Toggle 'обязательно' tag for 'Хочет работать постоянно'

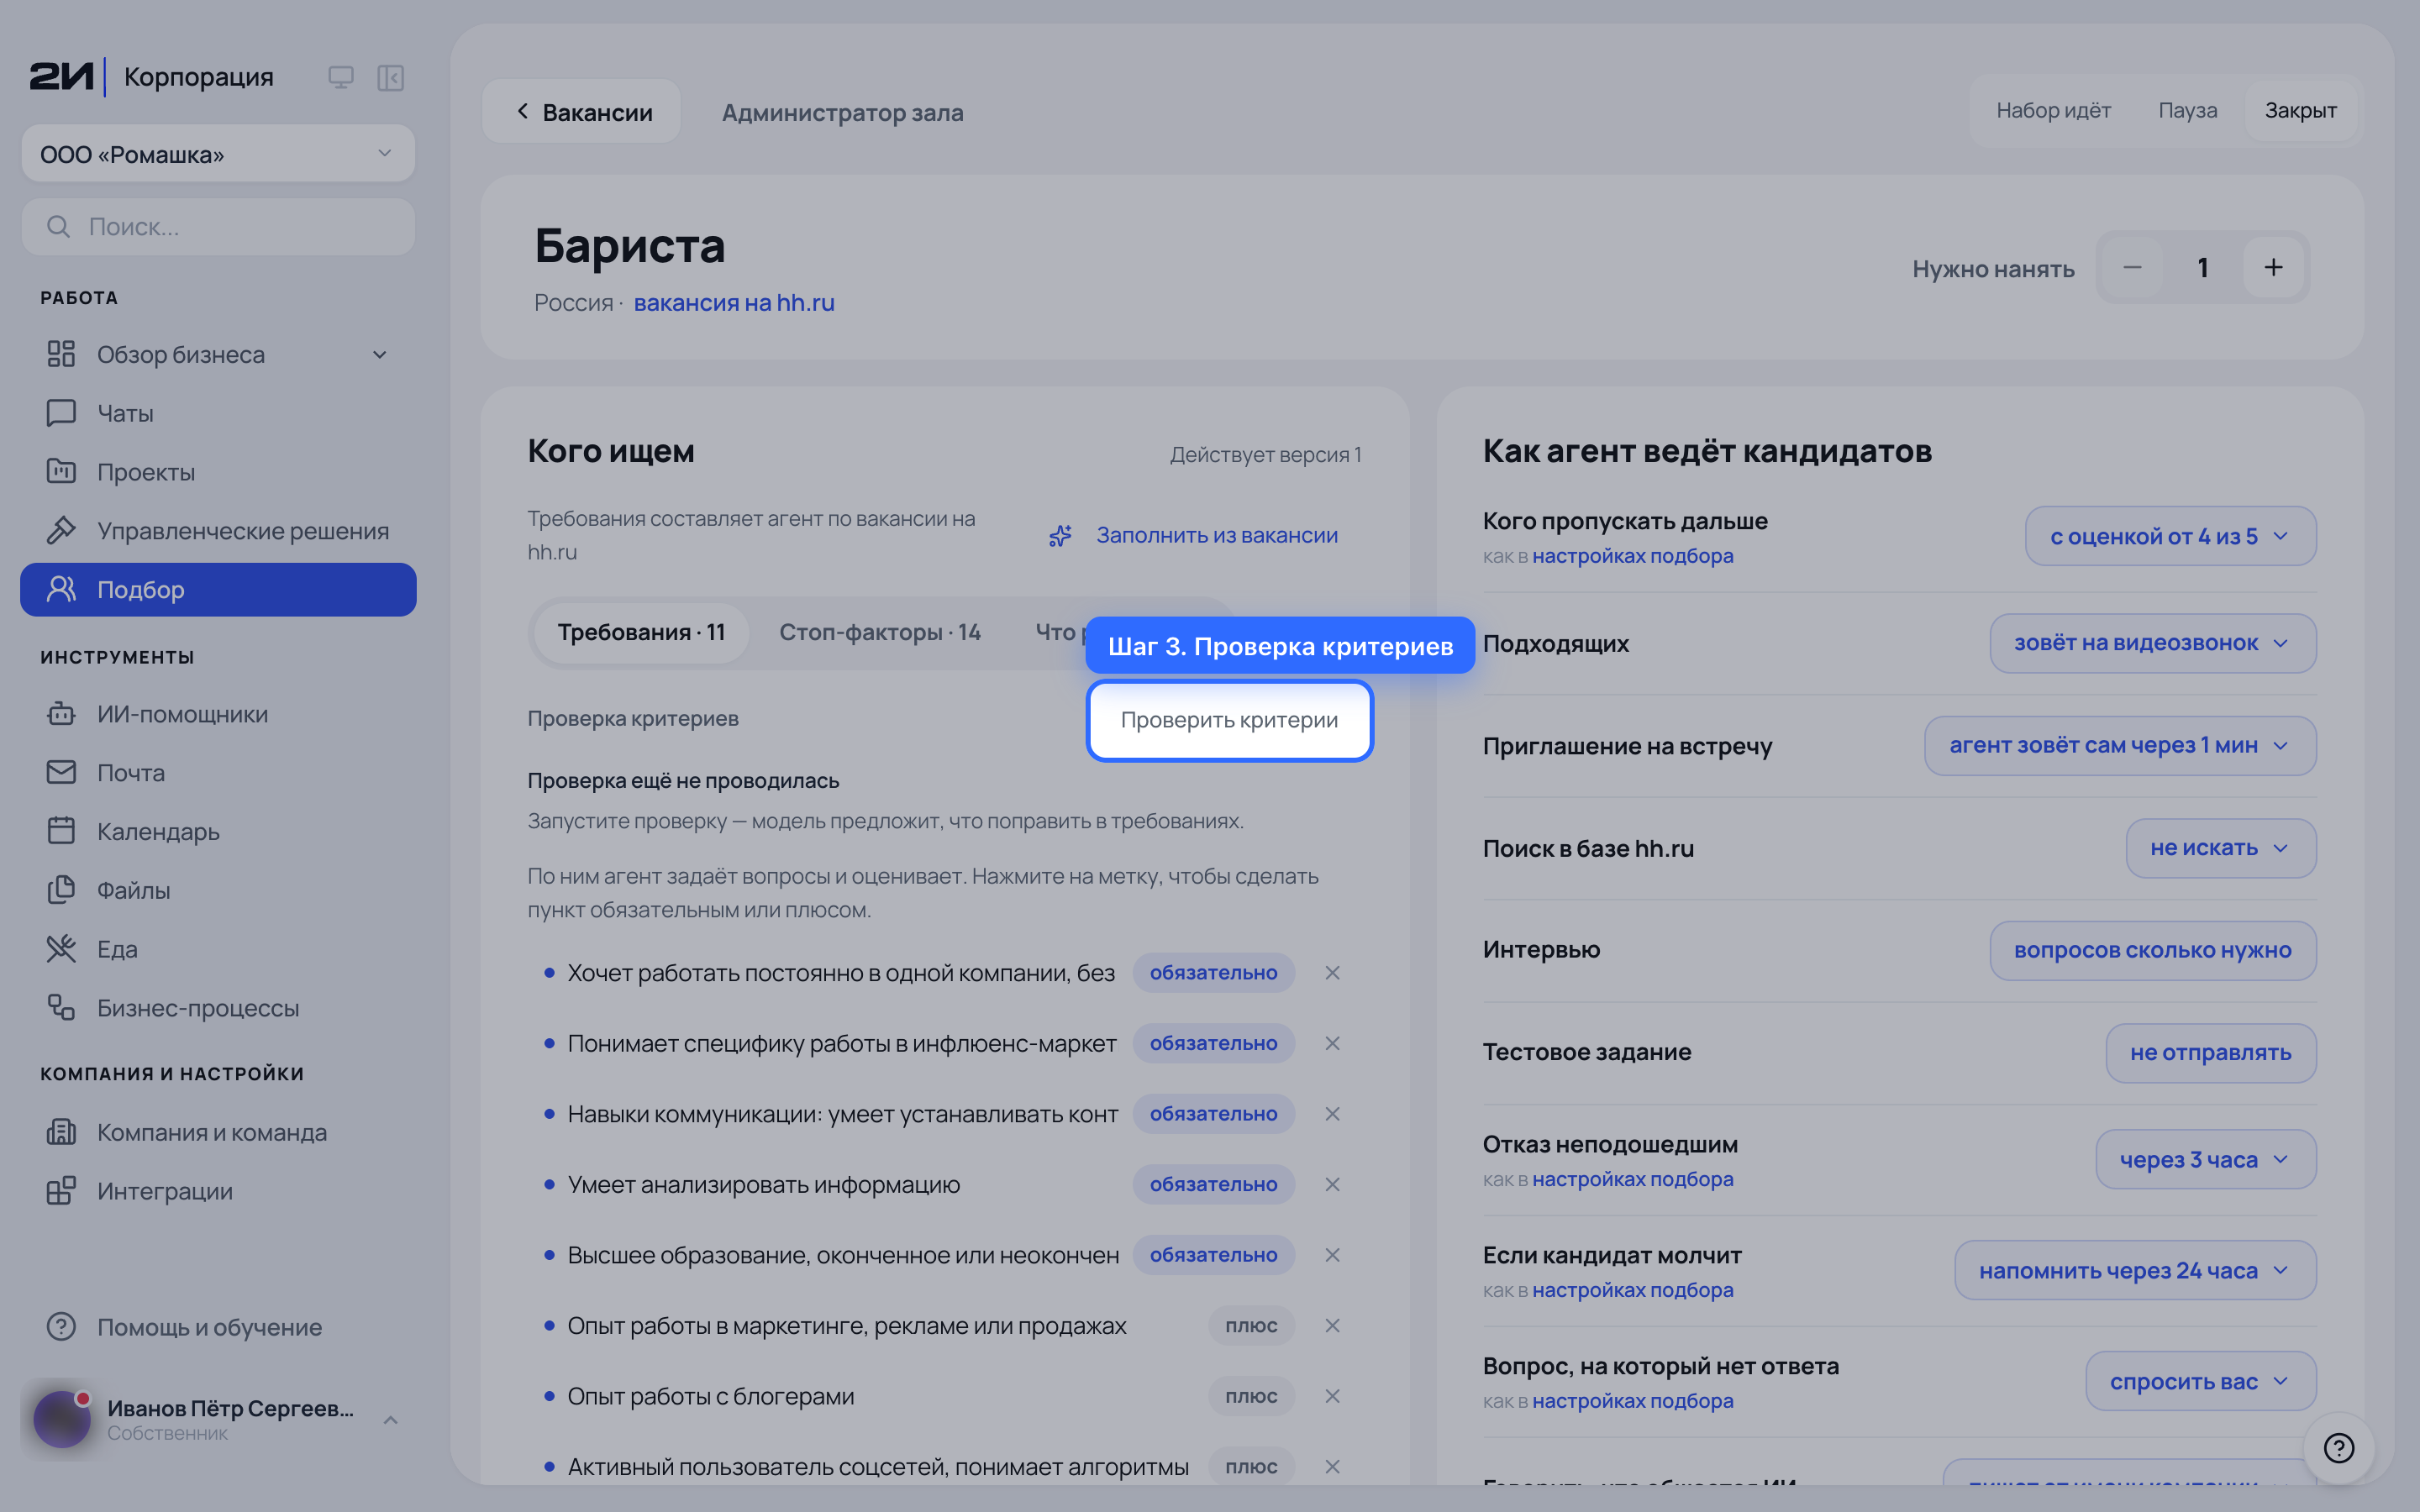pos(1213,973)
